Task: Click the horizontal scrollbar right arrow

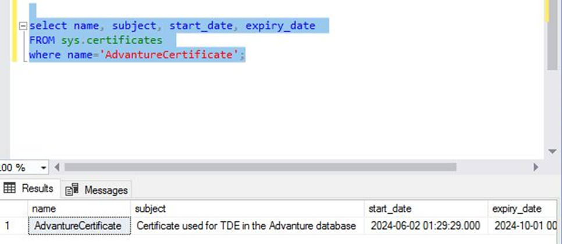Action: (535, 168)
